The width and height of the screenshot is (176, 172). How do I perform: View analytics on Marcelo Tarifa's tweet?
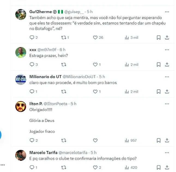coord(127,167)
